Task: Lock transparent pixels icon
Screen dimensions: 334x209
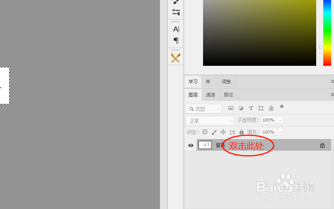Action: pos(205,132)
